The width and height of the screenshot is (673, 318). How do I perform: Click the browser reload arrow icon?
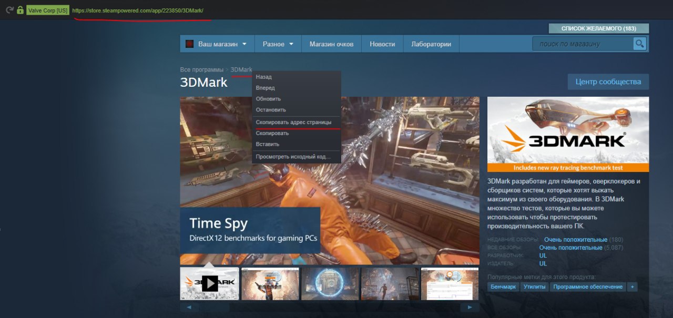[9, 10]
